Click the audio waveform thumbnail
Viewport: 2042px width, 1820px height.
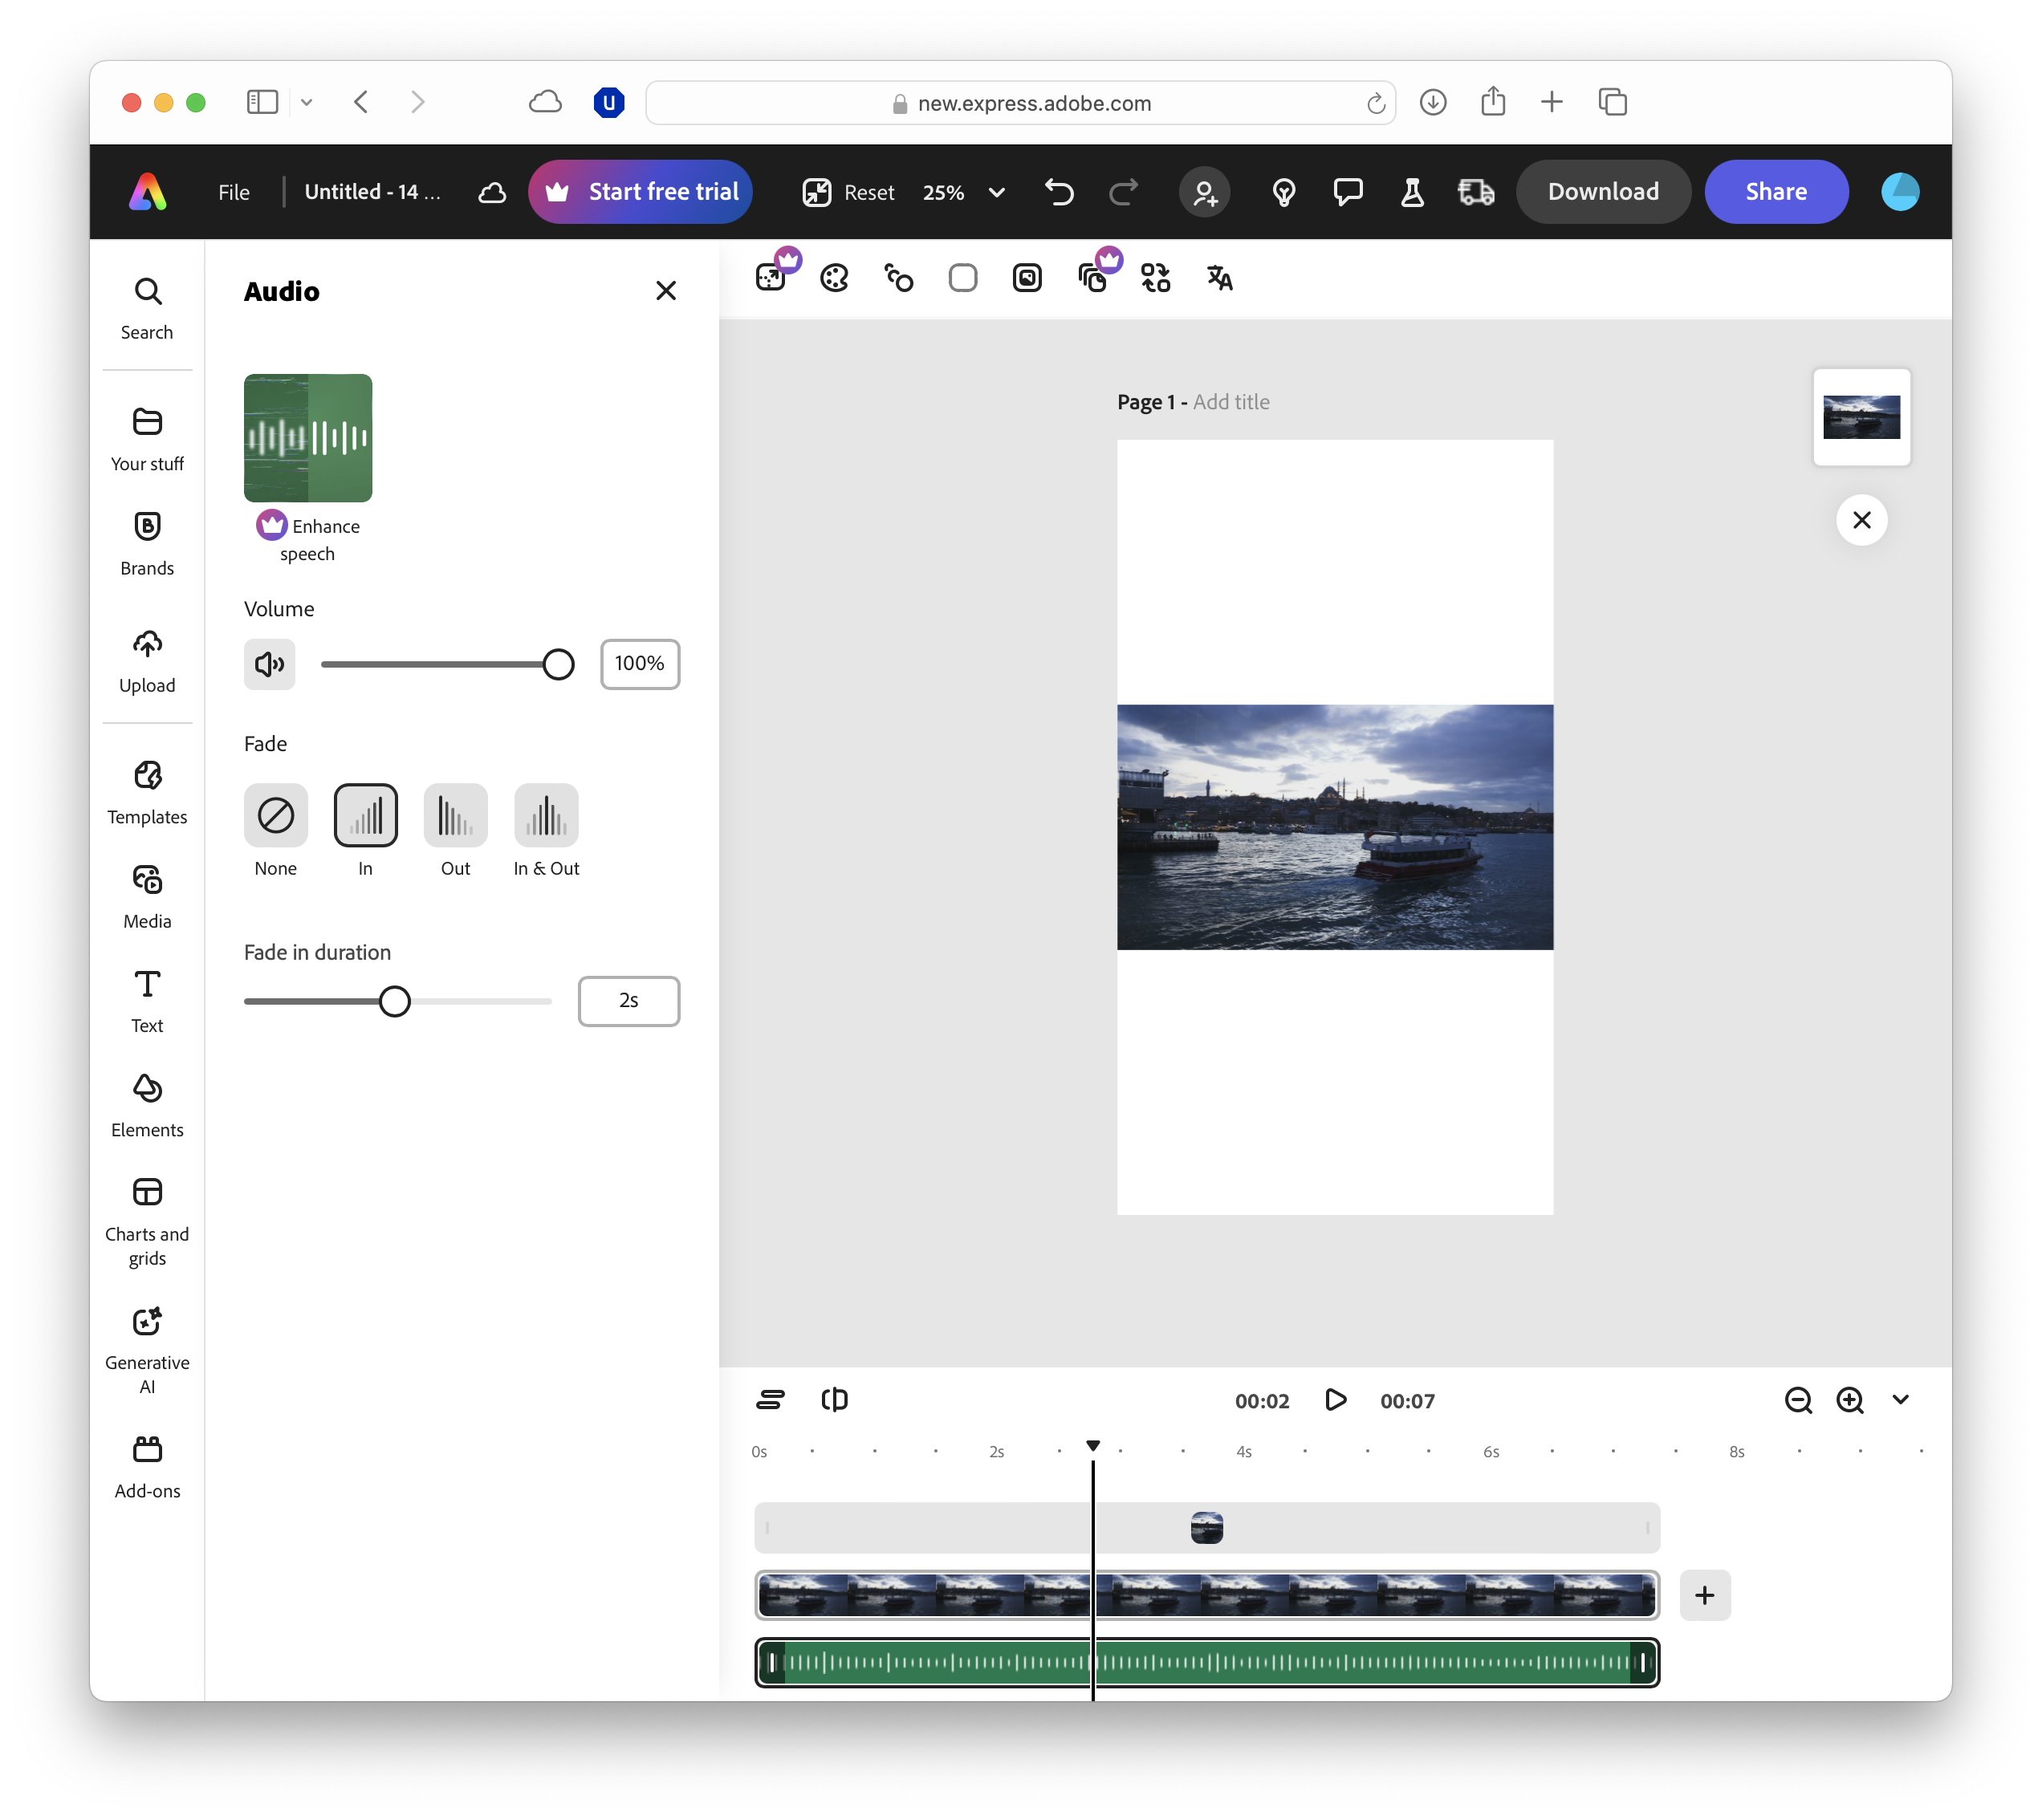pyautogui.click(x=308, y=438)
